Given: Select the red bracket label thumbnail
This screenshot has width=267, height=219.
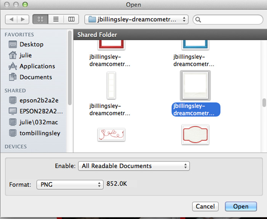Looking at the screenshot, I should [x=195, y=135].
